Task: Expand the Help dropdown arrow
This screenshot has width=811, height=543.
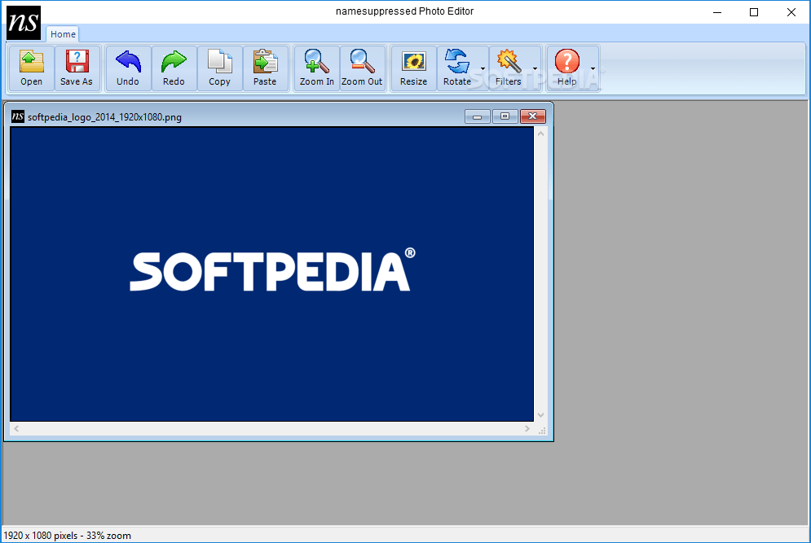Action: [x=593, y=68]
